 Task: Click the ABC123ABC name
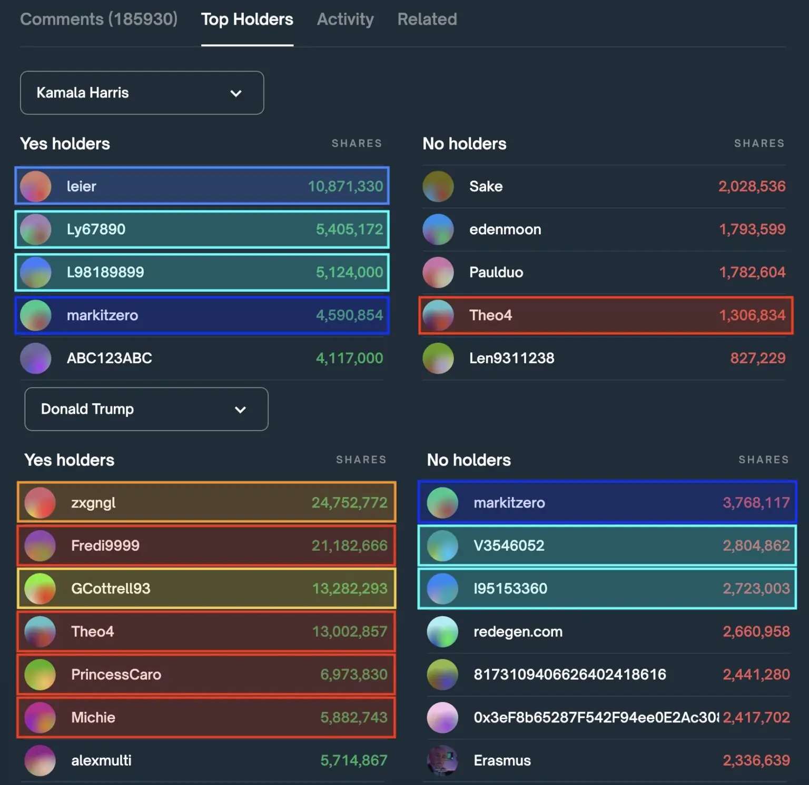tap(109, 358)
